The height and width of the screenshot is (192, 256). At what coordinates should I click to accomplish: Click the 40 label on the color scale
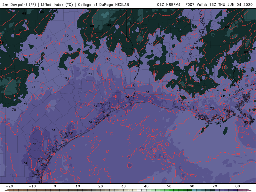click(146, 186)
